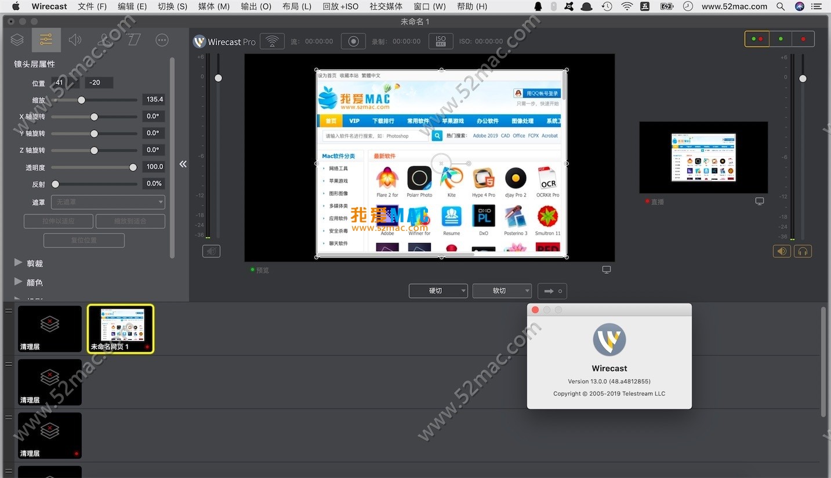This screenshot has width=831, height=478.
Task: Show live-only layout with red dot
Action: (x=803, y=39)
